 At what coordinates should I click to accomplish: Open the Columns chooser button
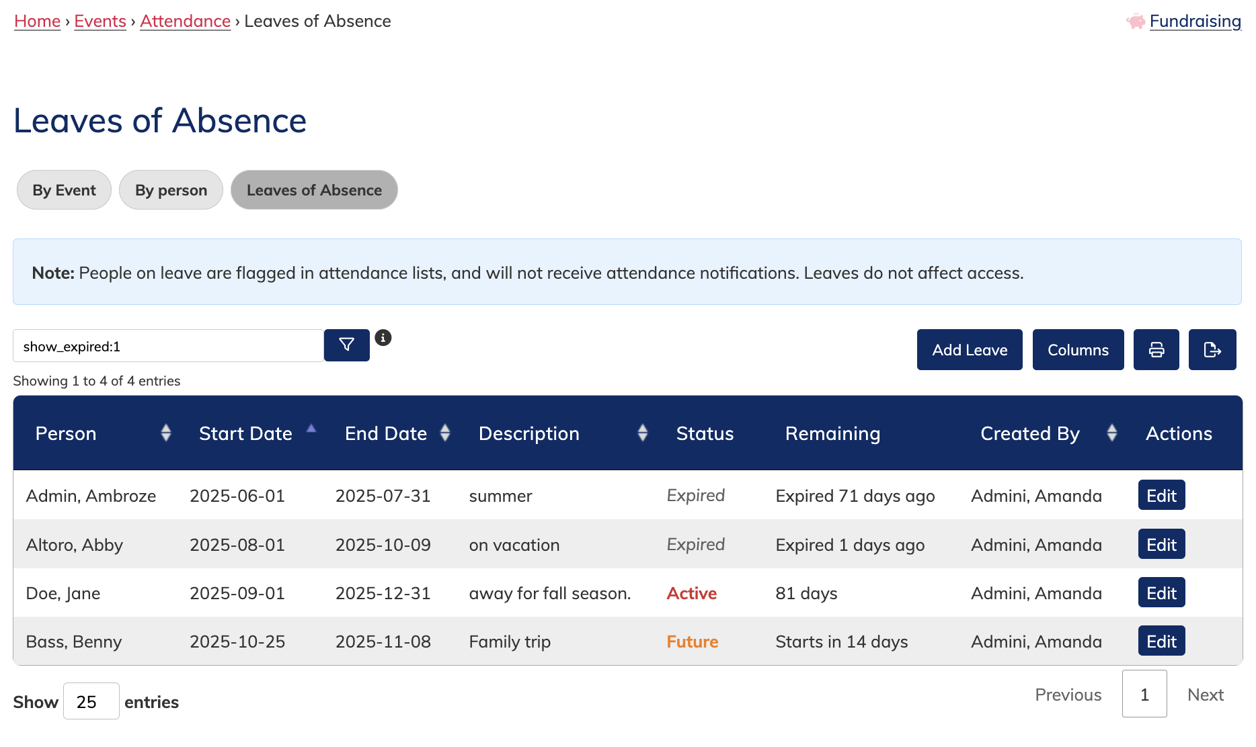point(1077,350)
